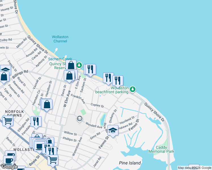Click the Rice Rd street label
The image size is (212, 170).
(105, 128)
